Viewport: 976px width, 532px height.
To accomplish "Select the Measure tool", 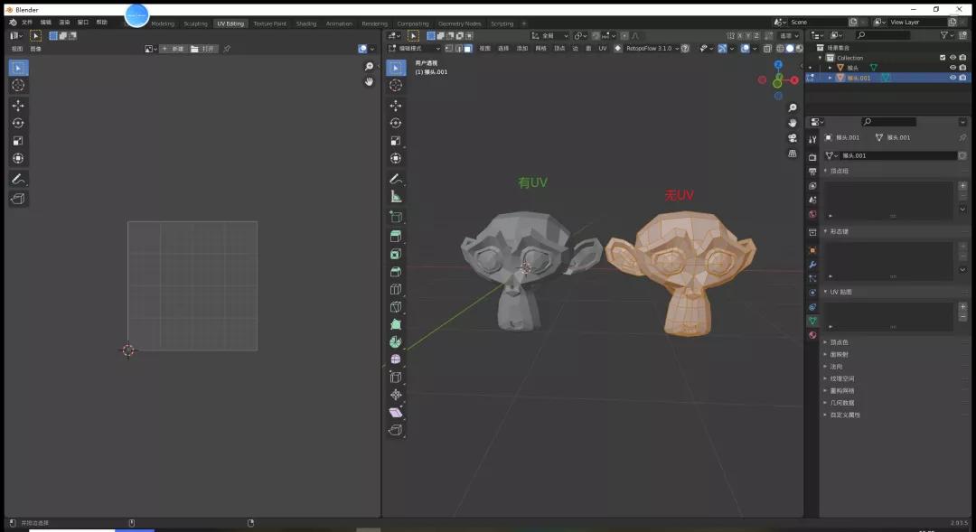I will point(396,195).
